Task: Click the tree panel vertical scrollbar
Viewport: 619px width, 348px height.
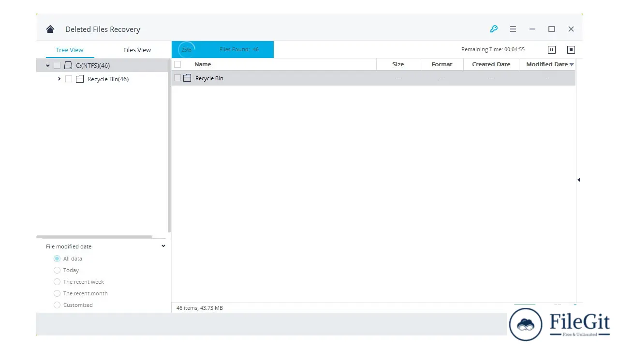Action: point(169,145)
